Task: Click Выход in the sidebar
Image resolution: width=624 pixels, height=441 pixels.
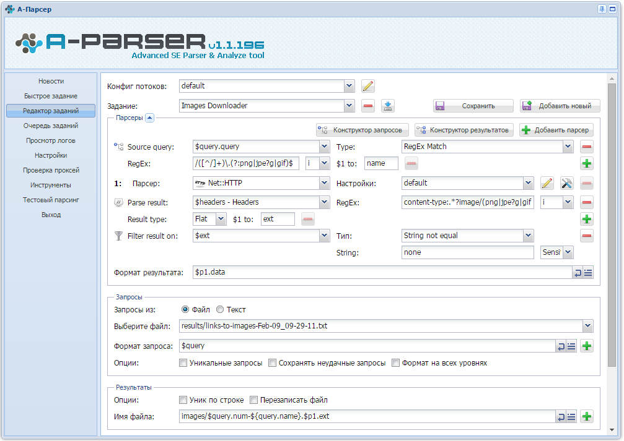Action: click(51, 215)
